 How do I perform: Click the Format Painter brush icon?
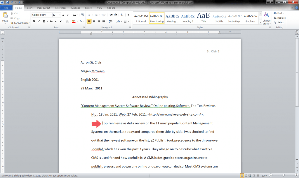pyautogui.click(x=12, y=23)
